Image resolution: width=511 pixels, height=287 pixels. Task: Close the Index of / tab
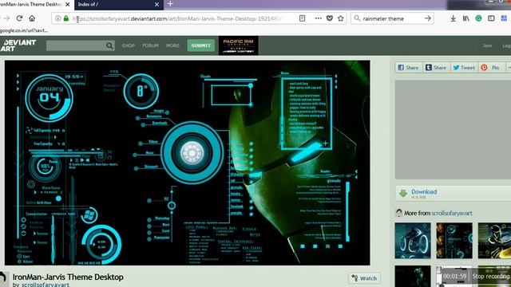[x=156, y=5]
